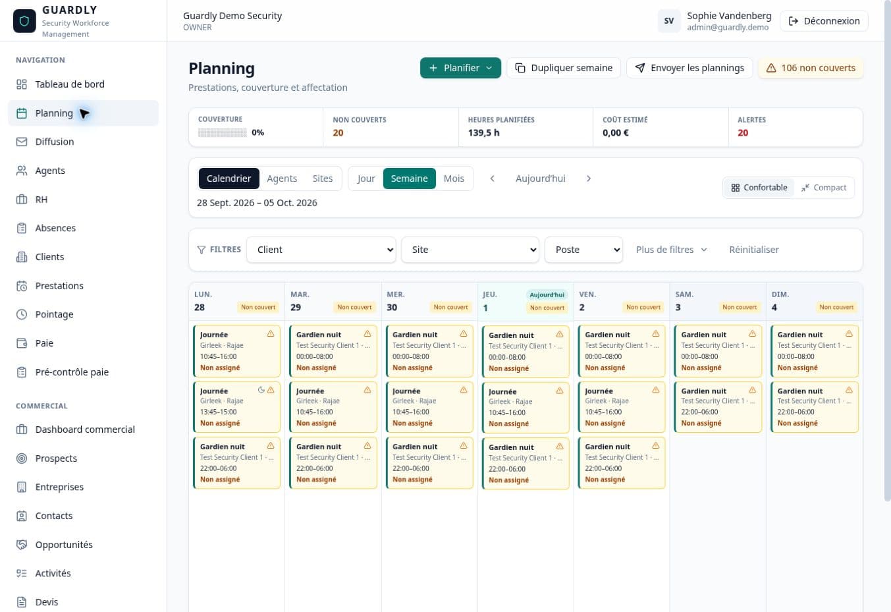This screenshot has width=891, height=612.
Task: Click the Pointage clock icon
Action: click(x=22, y=314)
